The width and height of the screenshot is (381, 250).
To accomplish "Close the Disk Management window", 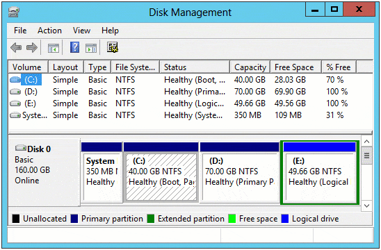I will pyautogui.click(x=359, y=10).
